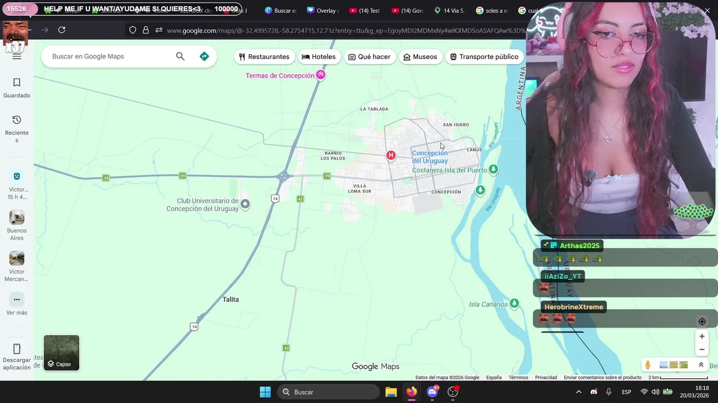Filter map by Qué hacer

pyautogui.click(x=369, y=57)
